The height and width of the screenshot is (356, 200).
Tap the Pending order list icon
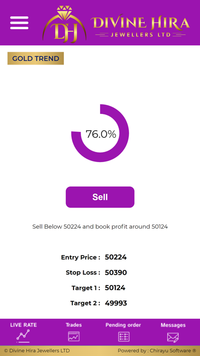point(123,337)
